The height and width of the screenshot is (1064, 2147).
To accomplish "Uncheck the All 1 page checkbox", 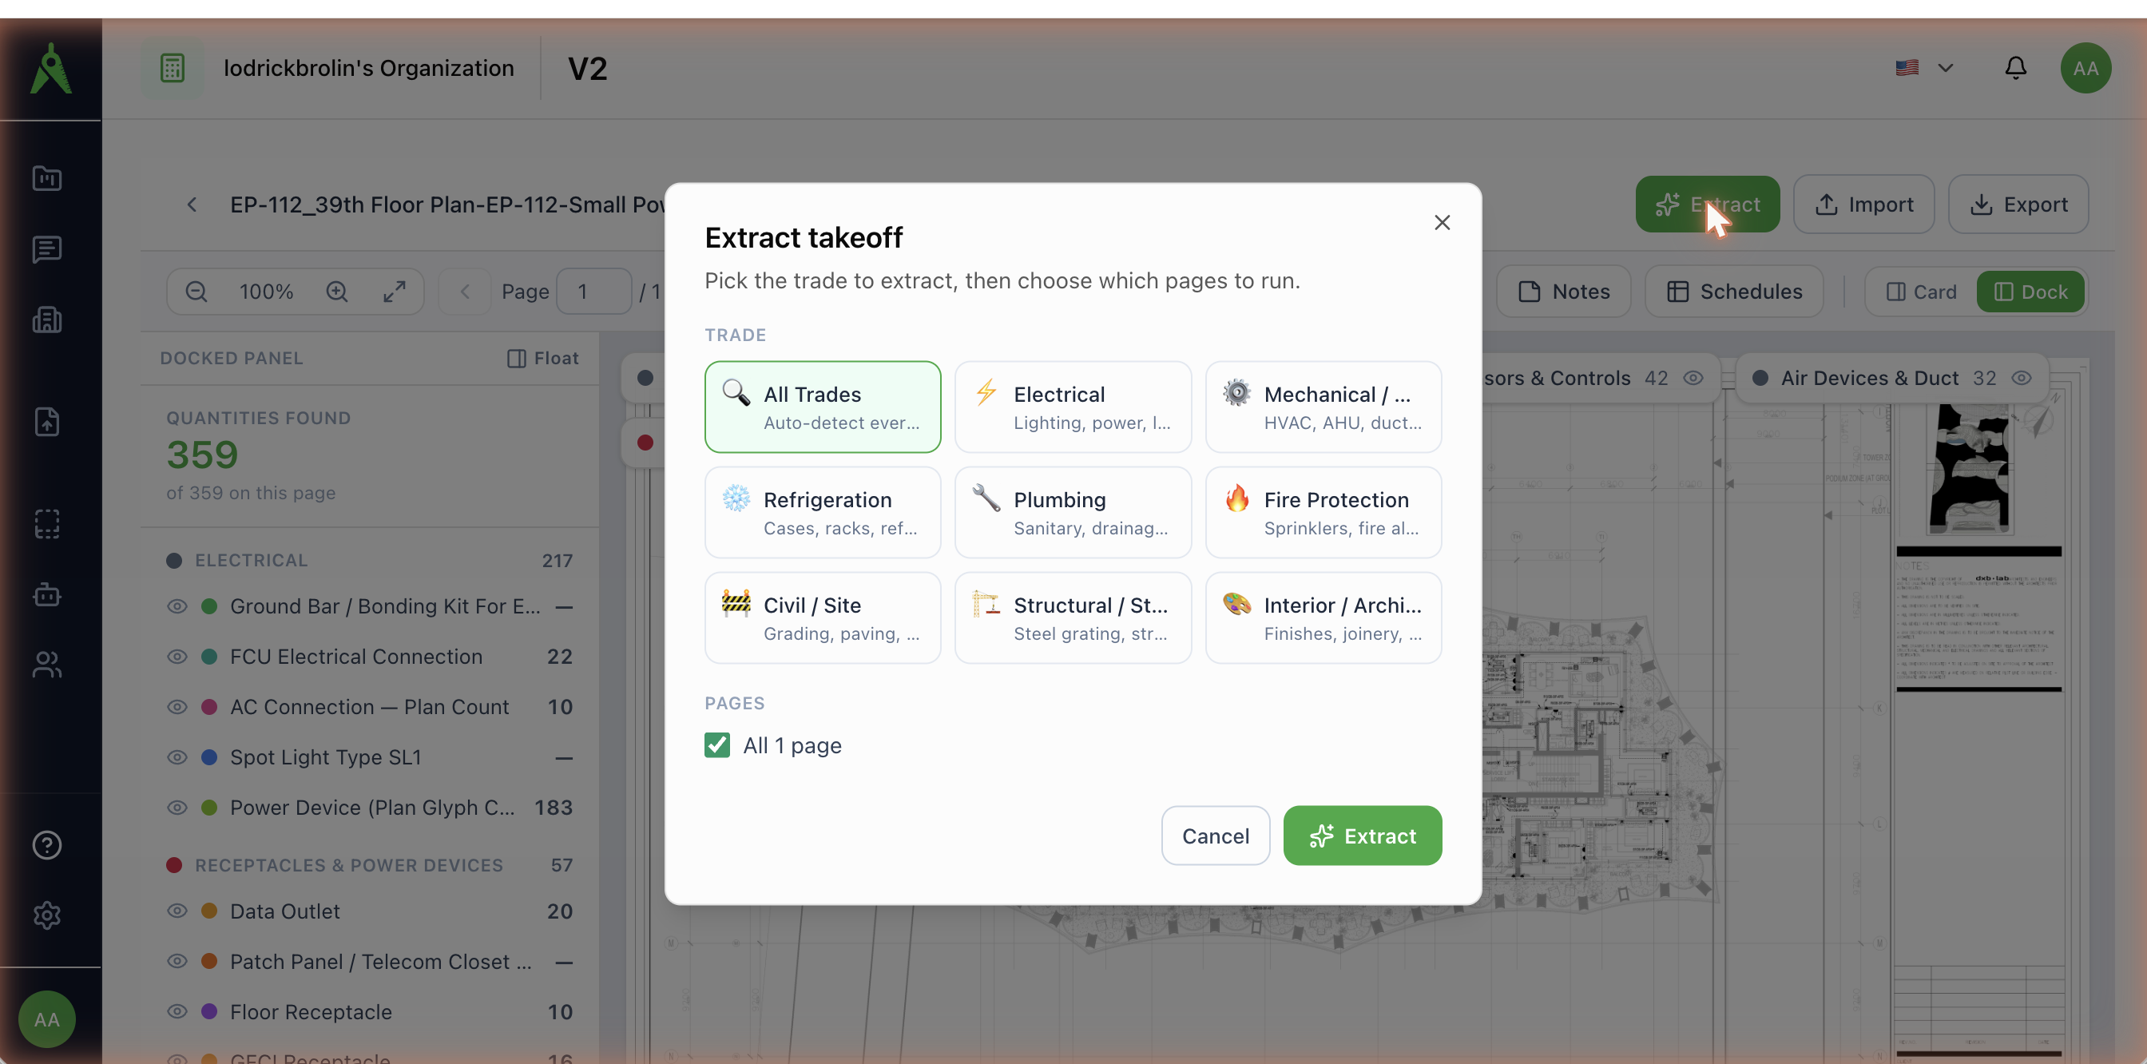I will (716, 745).
